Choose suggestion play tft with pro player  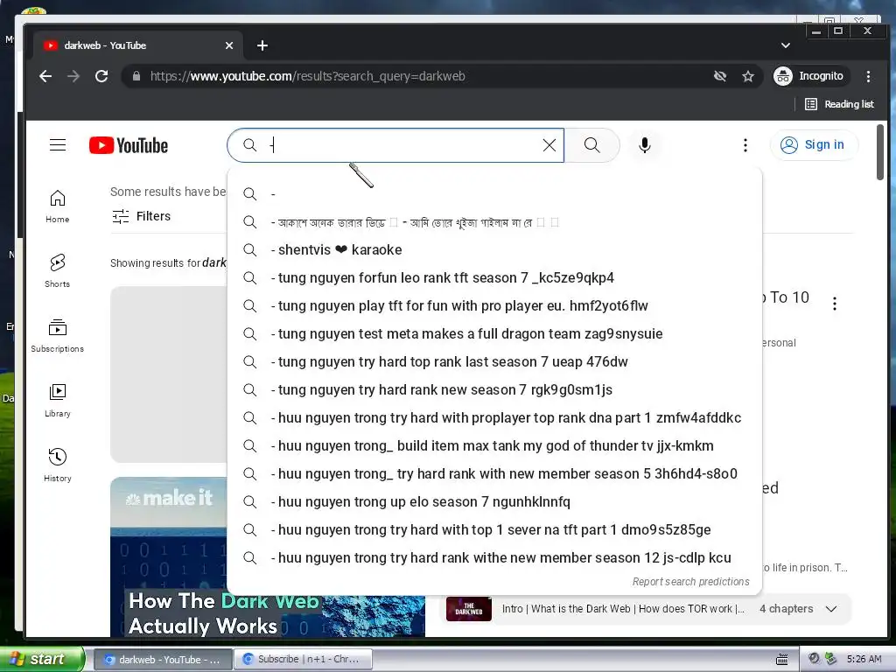point(495,305)
